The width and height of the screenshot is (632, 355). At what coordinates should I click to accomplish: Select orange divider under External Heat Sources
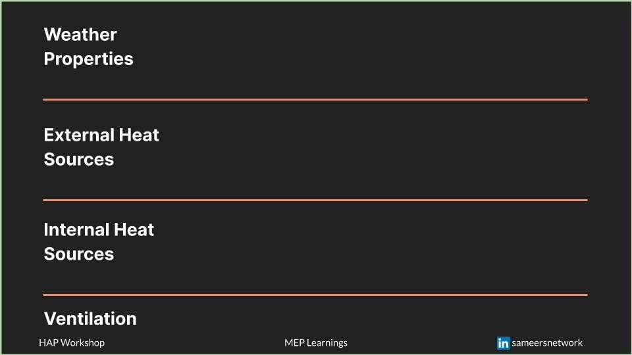click(315, 200)
